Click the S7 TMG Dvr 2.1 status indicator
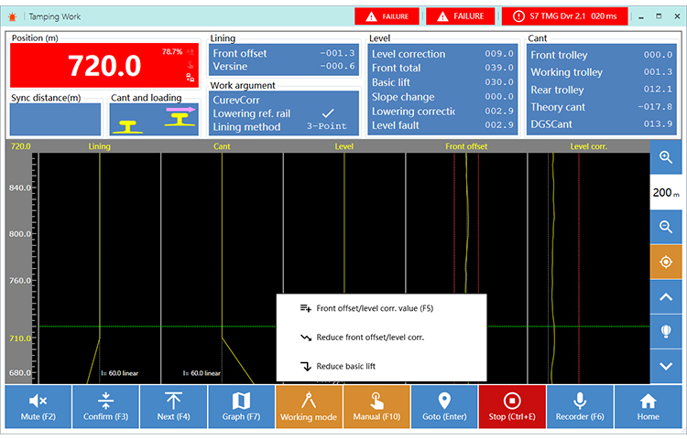 pos(565,16)
